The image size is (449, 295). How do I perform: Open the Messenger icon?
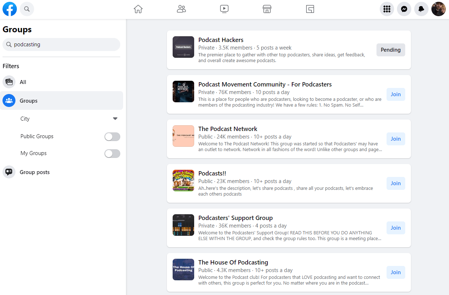pos(404,9)
